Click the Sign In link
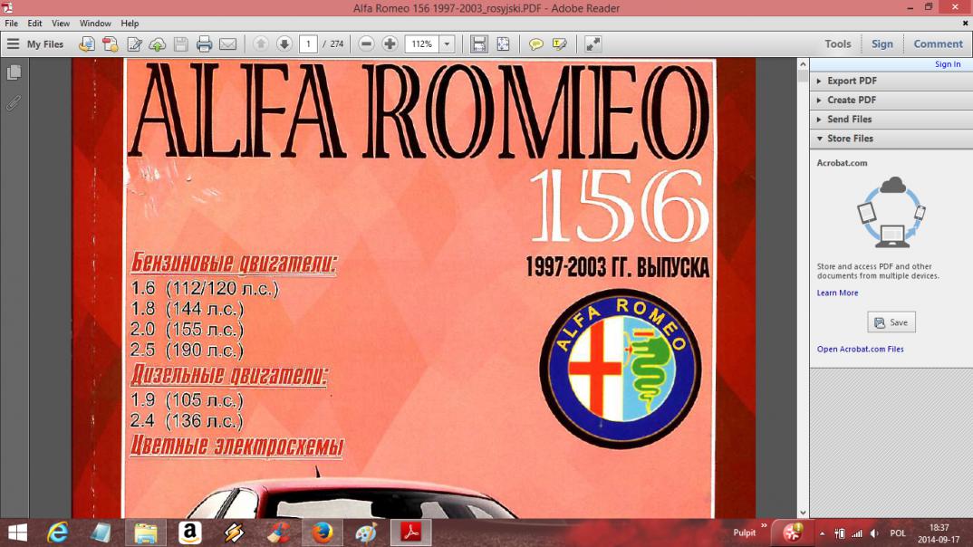The width and height of the screenshot is (973, 547). tap(948, 64)
